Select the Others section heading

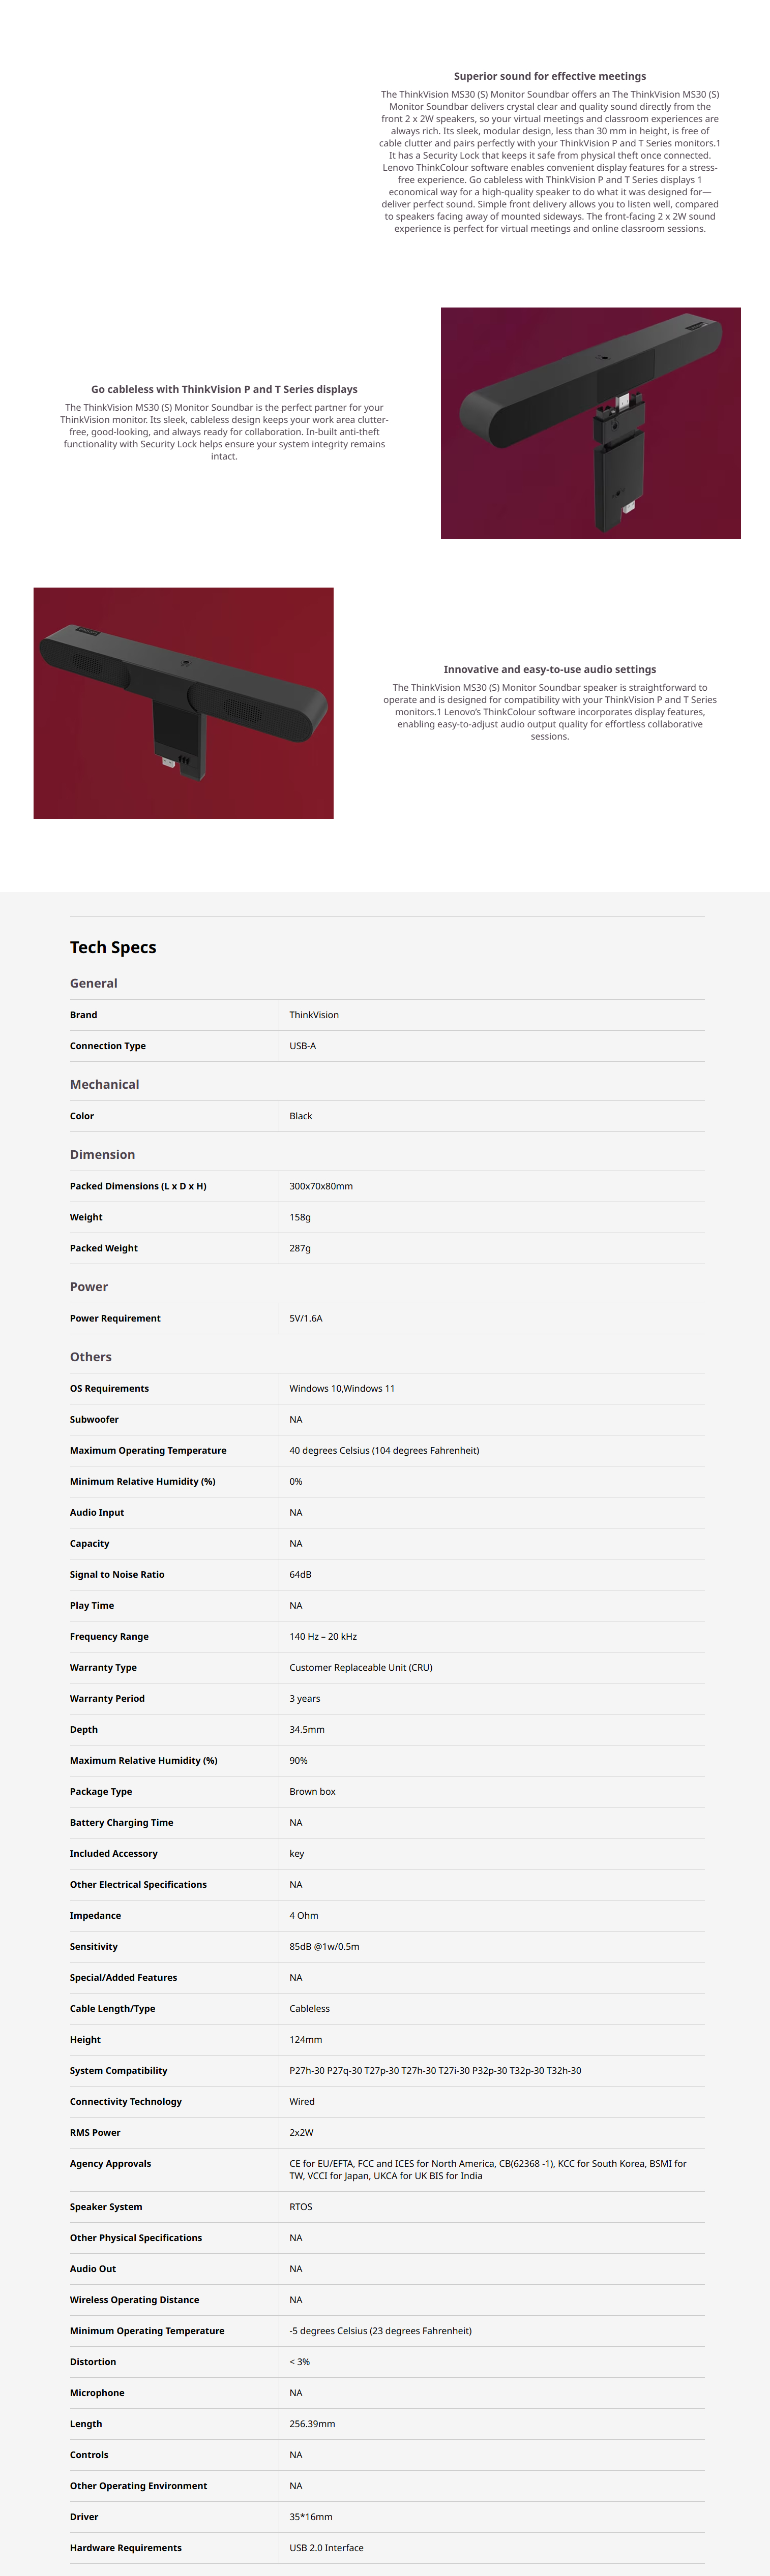[91, 1356]
